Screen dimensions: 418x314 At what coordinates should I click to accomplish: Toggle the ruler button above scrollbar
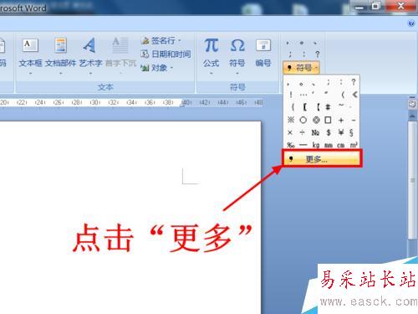click(x=412, y=104)
